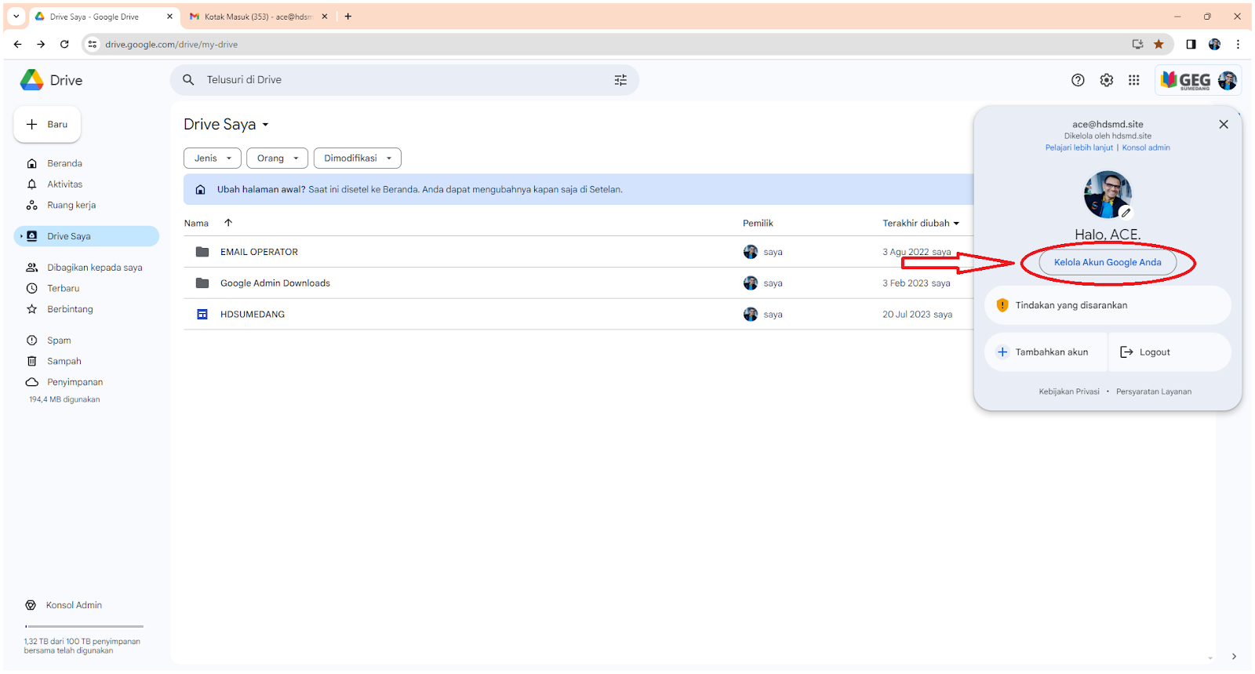Image resolution: width=1255 pixels, height=674 pixels.
Task: Go back in browser history
Action: pyautogui.click(x=17, y=44)
